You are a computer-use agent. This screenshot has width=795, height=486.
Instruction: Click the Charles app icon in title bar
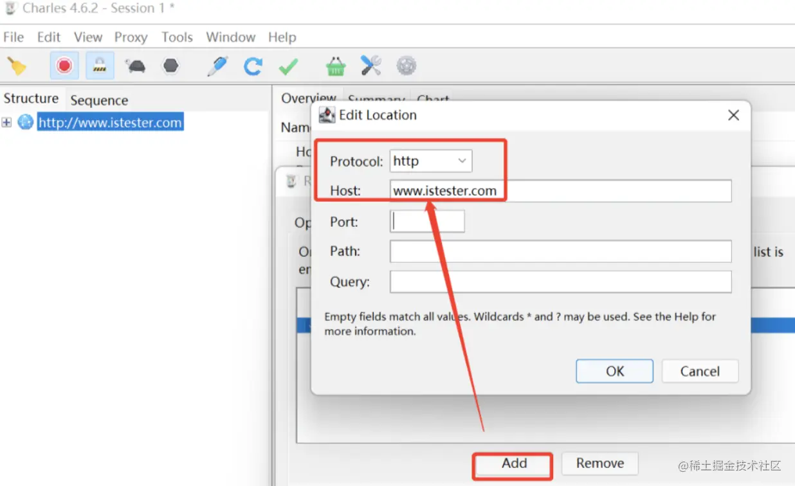point(10,8)
